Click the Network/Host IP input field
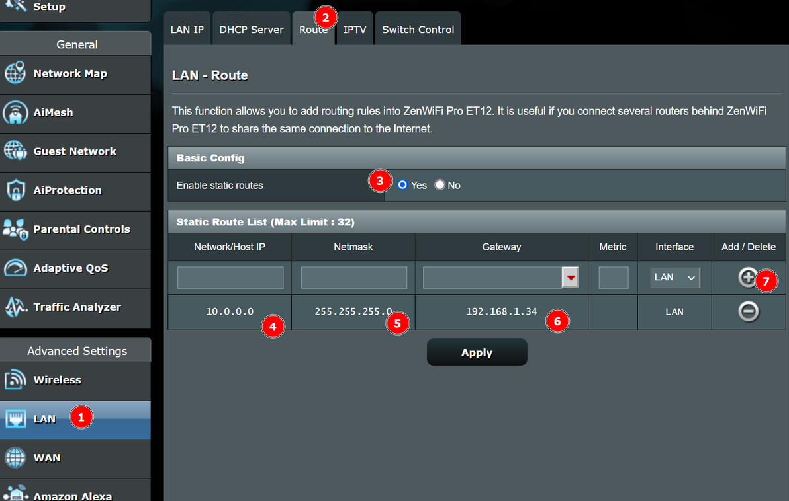Screen dimensions: 789x501 coord(230,278)
